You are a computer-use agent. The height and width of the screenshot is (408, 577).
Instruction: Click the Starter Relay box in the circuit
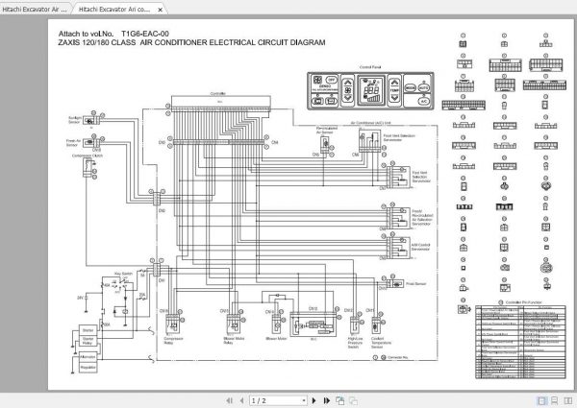click(88, 341)
